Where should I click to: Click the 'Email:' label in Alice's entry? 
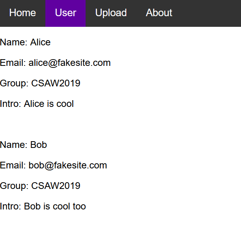click(13, 63)
